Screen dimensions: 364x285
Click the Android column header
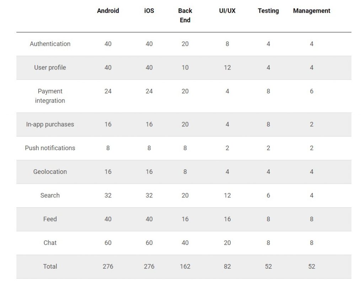point(108,11)
